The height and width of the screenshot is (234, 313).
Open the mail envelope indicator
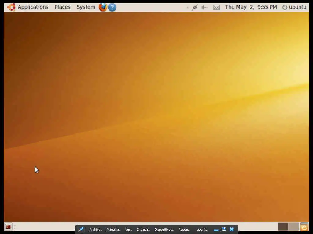coord(216,8)
